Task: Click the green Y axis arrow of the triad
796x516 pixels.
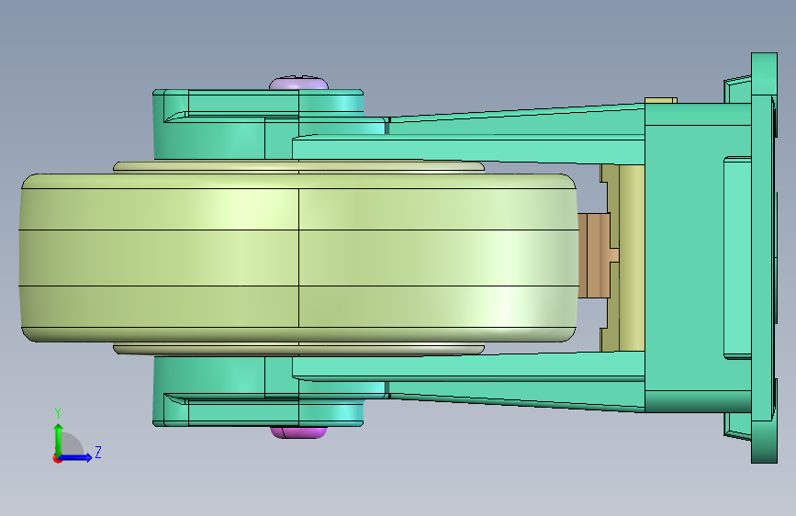Action: pyautogui.click(x=59, y=439)
